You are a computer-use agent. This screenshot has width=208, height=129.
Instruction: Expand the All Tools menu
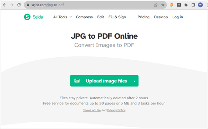tap(62, 17)
